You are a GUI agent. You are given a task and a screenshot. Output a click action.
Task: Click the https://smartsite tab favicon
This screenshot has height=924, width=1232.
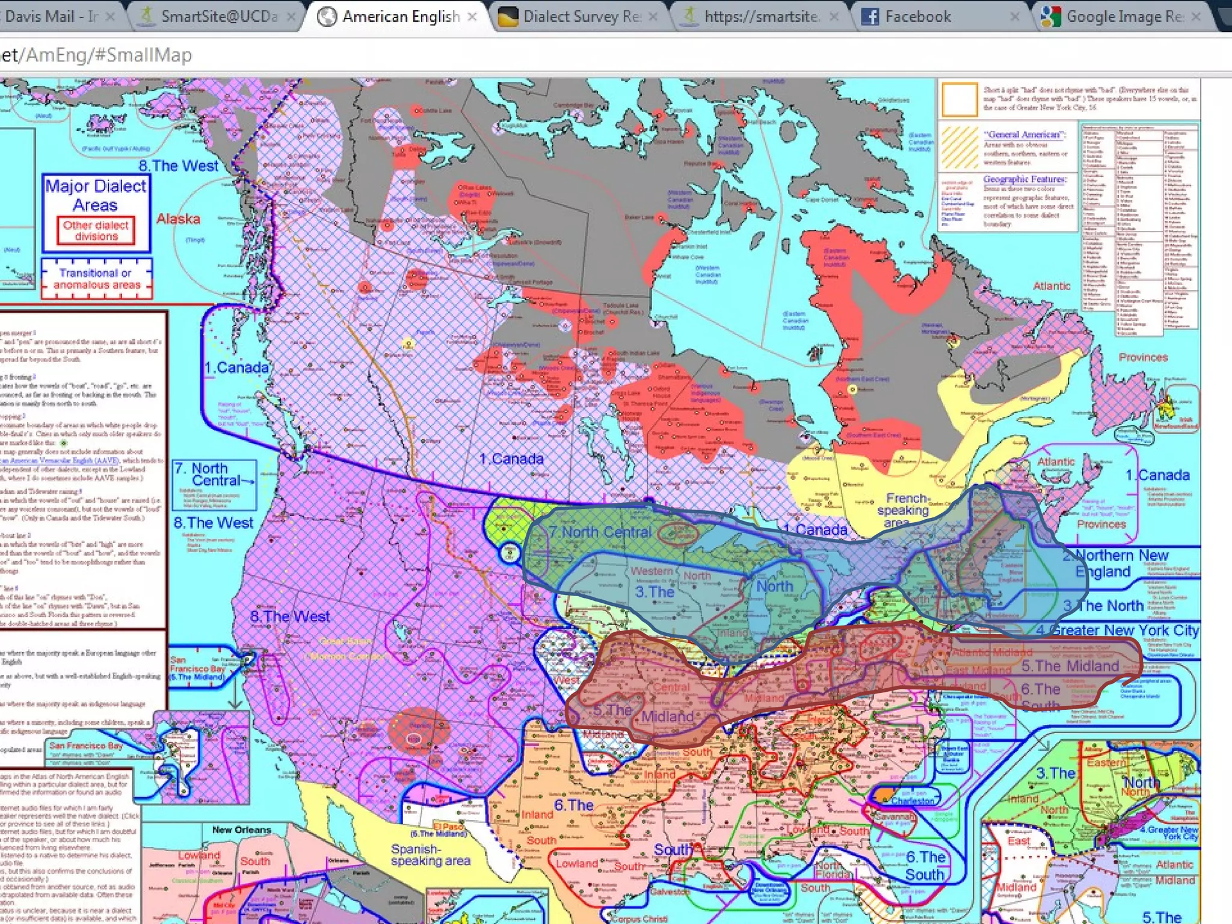(689, 16)
